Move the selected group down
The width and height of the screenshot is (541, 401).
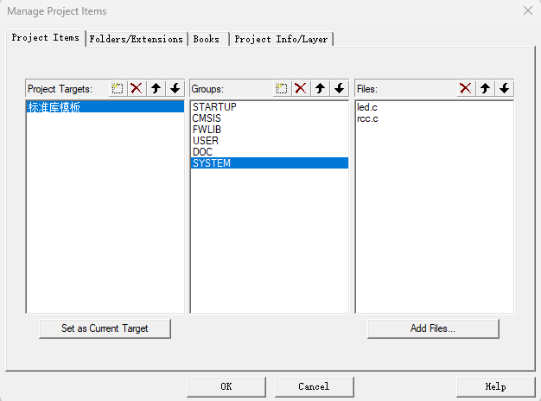click(340, 89)
